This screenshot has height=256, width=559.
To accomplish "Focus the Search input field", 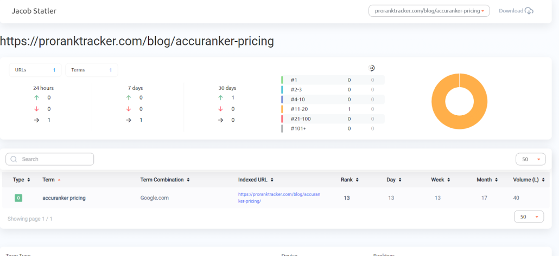I will [49, 159].
